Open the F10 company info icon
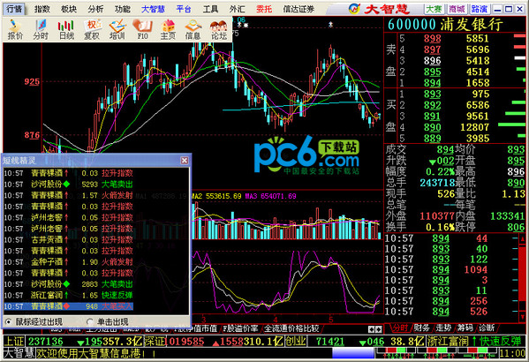Image resolution: width=529 pixels, height=362 pixels. (143, 30)
